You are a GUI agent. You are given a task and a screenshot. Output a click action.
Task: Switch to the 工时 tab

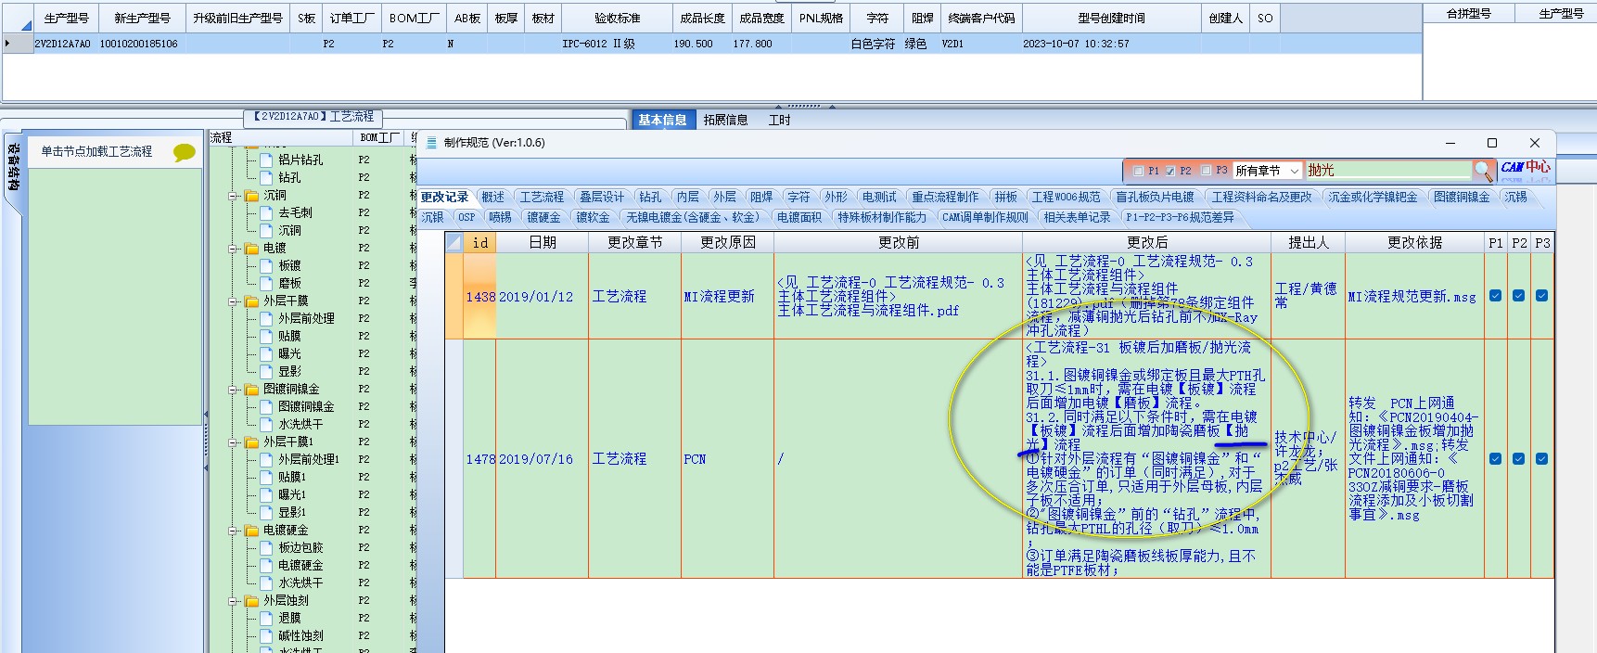click(779, 120)
